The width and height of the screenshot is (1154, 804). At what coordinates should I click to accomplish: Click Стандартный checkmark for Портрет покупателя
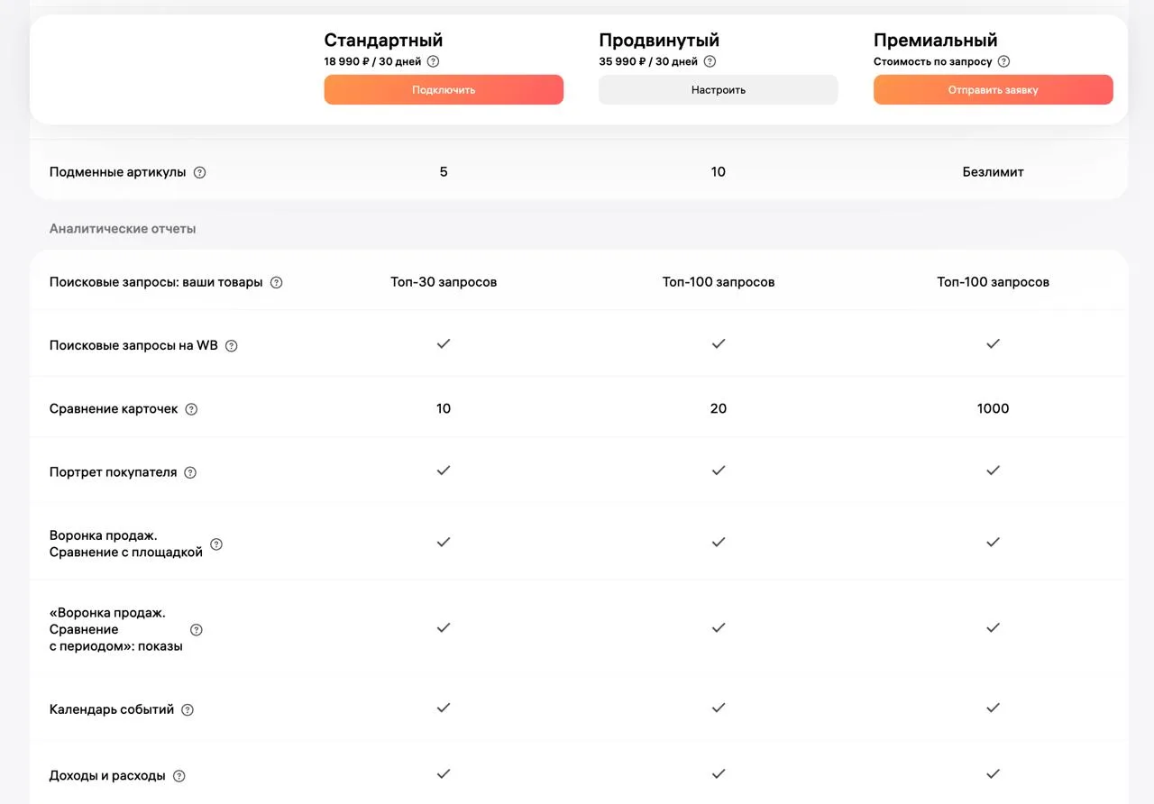[444, 471]
